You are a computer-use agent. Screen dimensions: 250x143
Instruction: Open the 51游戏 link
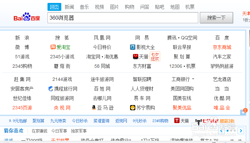point(22,57)
